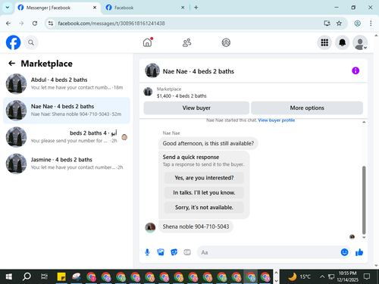This screenshot has width=379, height=284.
Task: Click the Marketplace listing thumbnail for $1,400
Action: tap(148, 92)
